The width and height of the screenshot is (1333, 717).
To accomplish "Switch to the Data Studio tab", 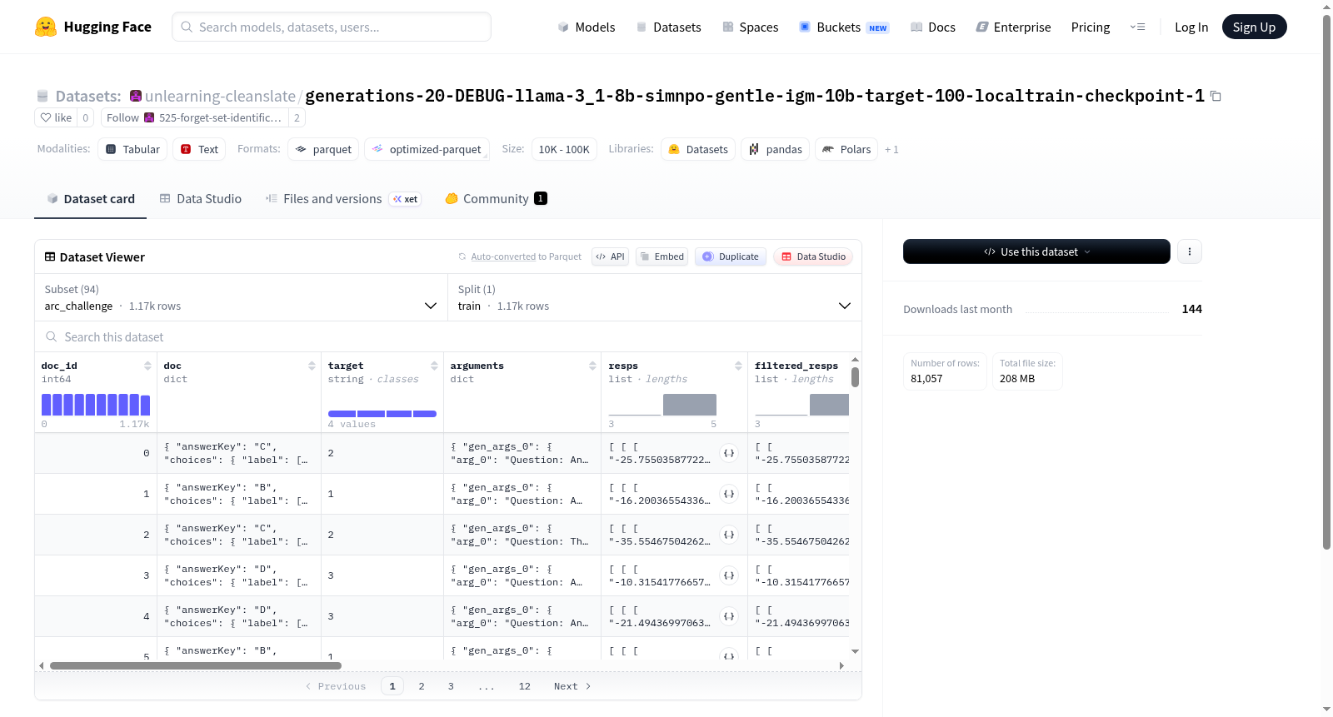I will (x=201, y=199).
